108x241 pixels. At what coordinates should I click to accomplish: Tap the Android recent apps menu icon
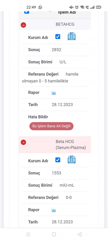(x=28, y=234)
